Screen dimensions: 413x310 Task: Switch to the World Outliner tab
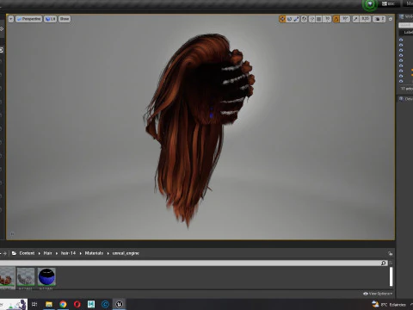pyautogui.click(x=405, y=16)
